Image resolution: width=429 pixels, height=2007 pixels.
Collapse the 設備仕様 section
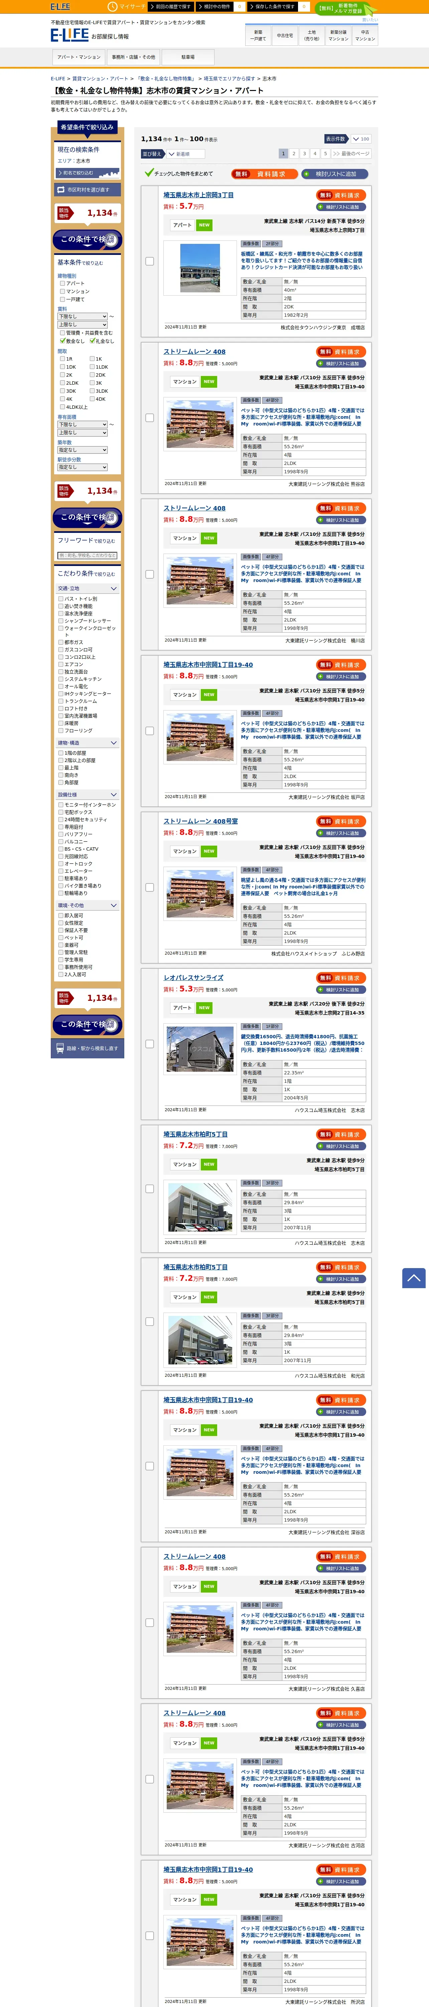pos(87,795)
